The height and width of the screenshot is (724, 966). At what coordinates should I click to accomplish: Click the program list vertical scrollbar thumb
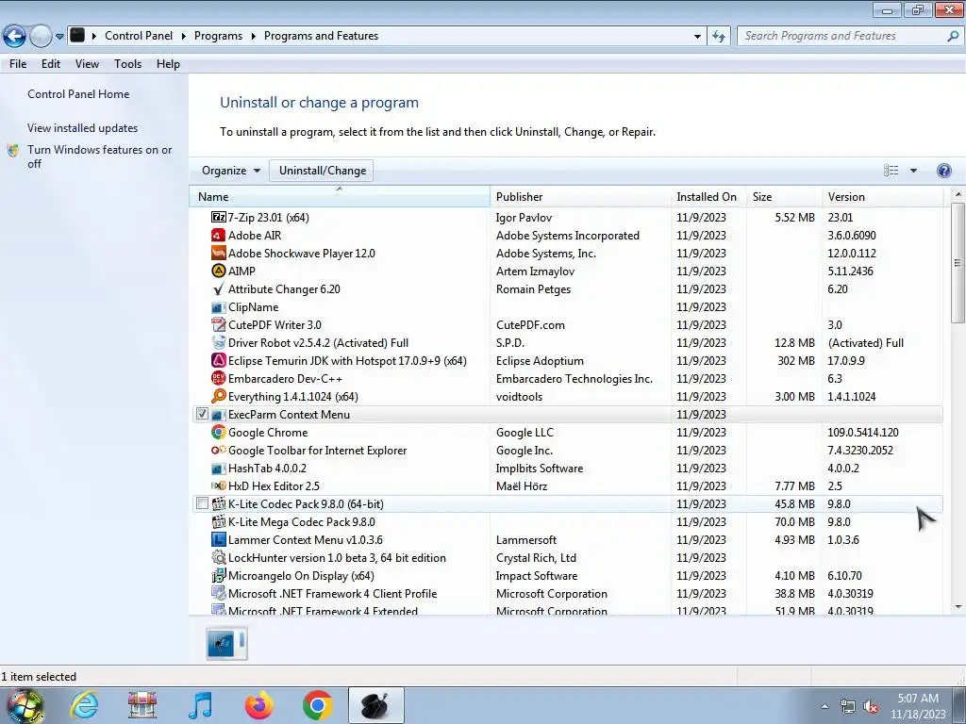tap(958, 262)
